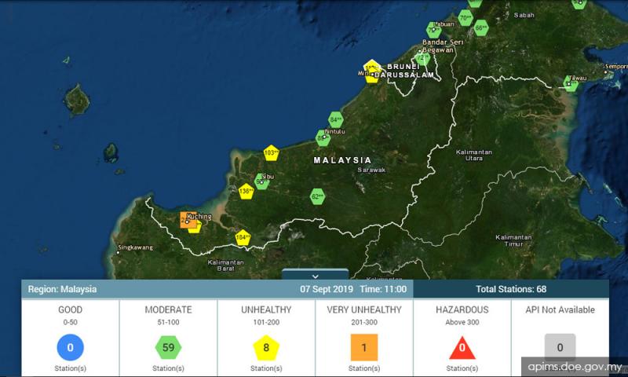The height and width of the screenshot is (377, 628).
Task: Click the yellow marker at Miri
Action: tap(371, 71)
